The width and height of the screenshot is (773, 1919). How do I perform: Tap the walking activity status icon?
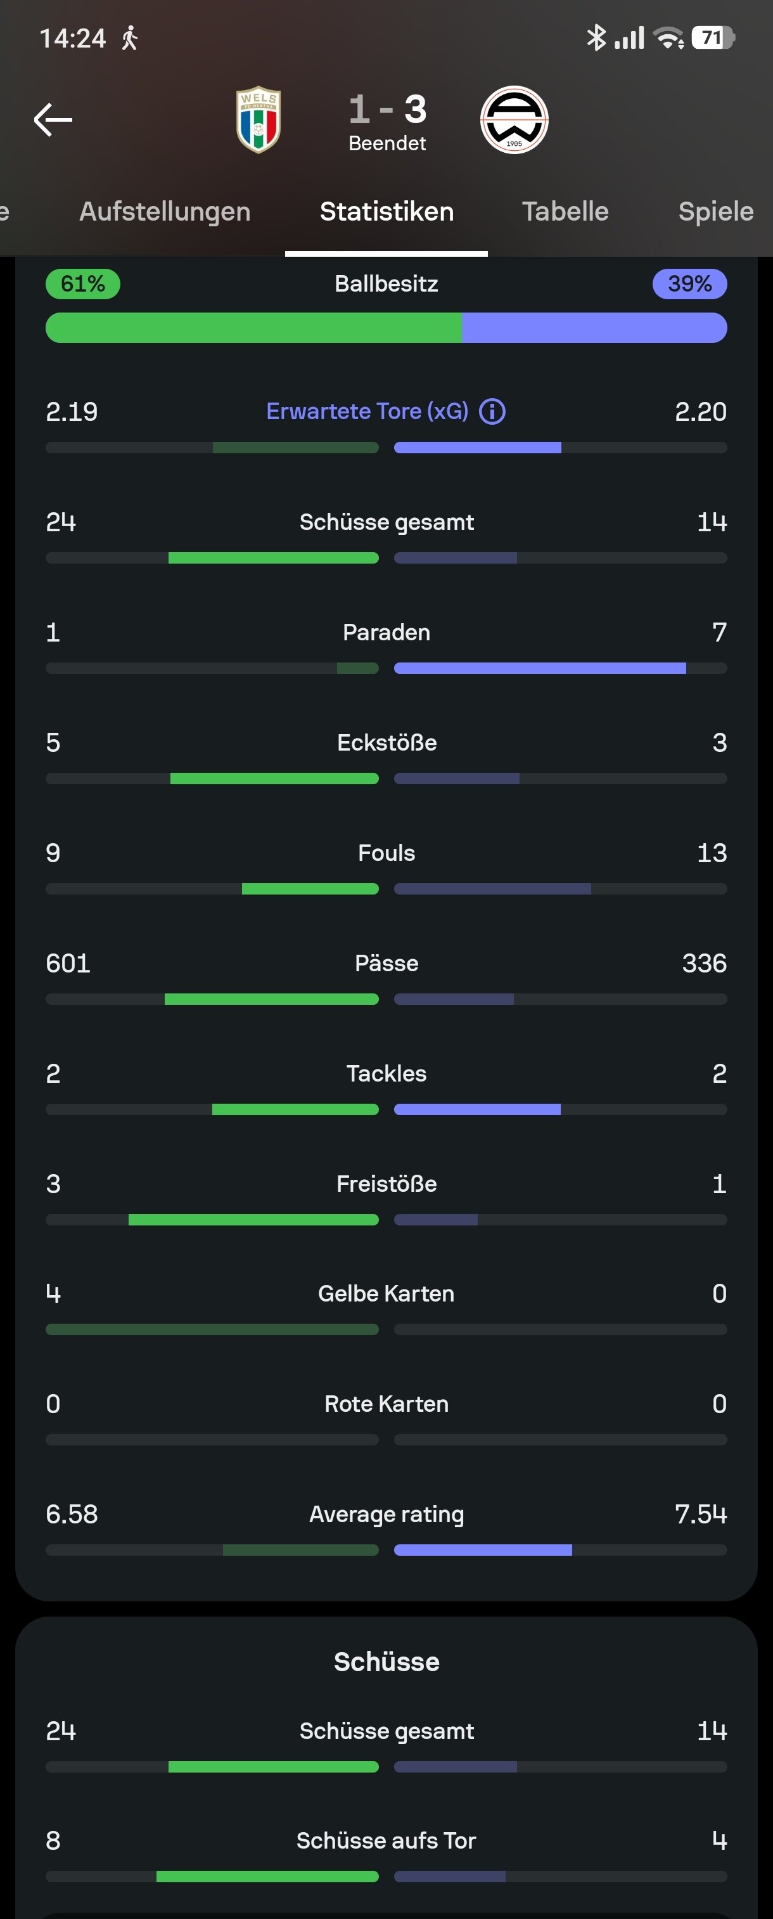click(x=130, y=38)
